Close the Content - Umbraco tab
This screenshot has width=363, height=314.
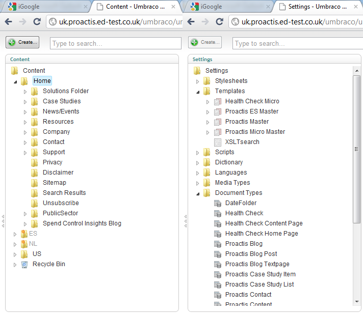pyautogui.click(x=173, y=7)
